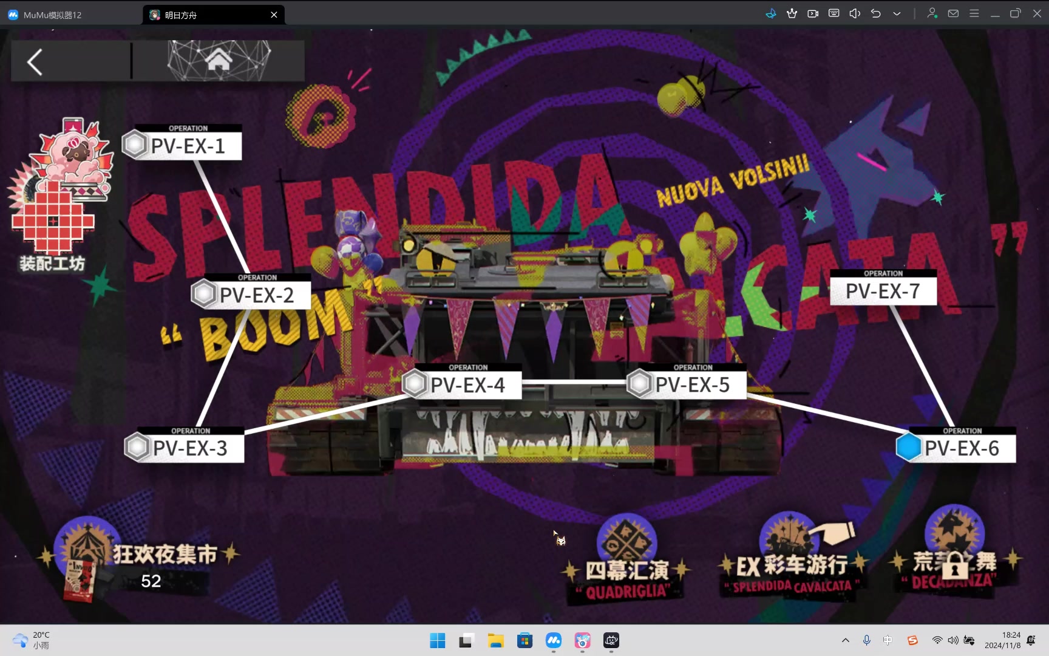Open the MuMu mail inbox icon
The image size is (1049, 656).
tap(953, 14)
